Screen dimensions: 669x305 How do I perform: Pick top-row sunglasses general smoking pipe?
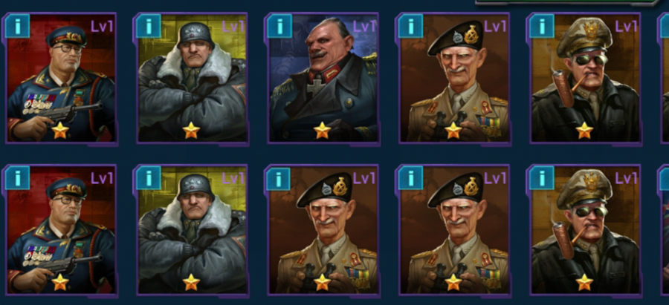click(x=584, y=79)
